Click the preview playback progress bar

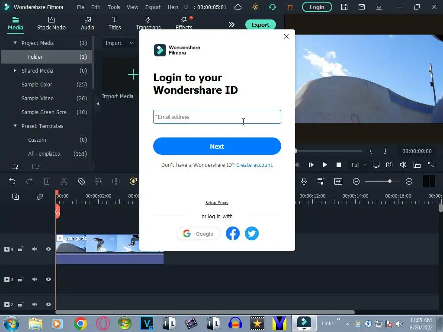(329, 151)
